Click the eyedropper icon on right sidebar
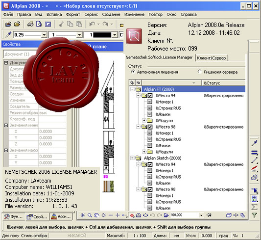Screen dimensions: 261x240 [x=254, y=143]
